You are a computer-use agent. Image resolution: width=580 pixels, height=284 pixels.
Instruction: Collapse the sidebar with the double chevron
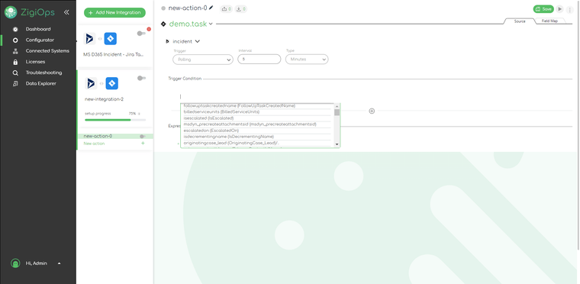click(66, 12)
